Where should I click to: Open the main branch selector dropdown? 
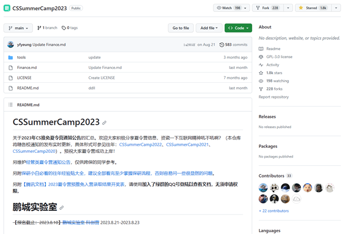pos(18,28)
